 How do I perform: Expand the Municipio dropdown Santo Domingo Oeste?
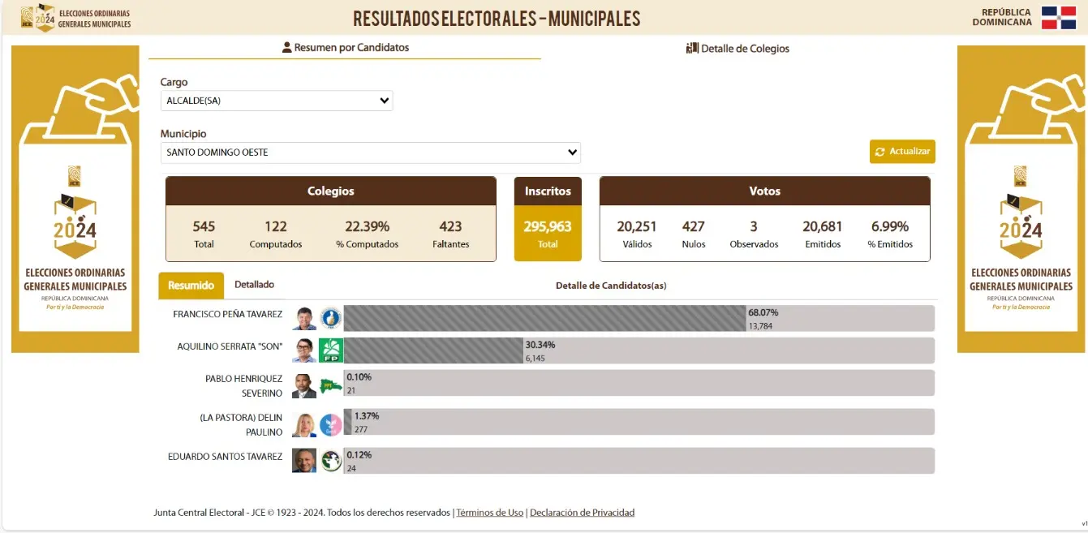(370, 153)
